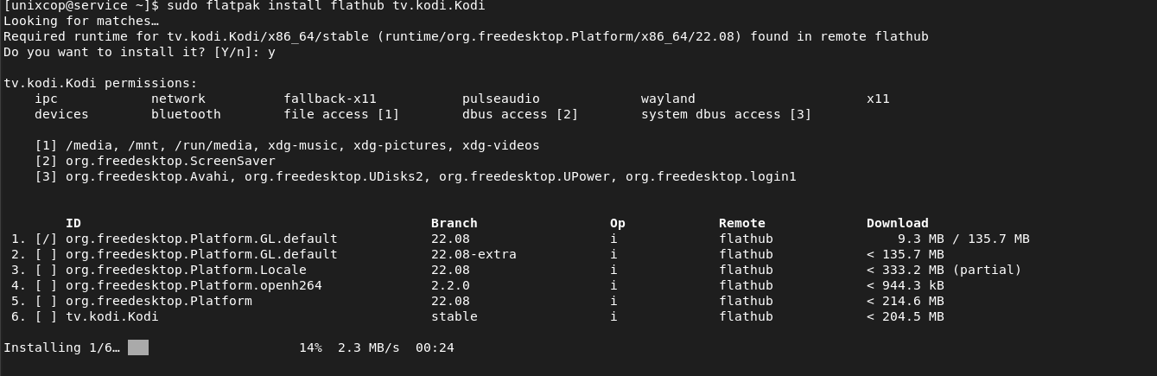The height and width of the screenshot is (376, 1157).
Task: Click the org.freedesktop.Platform.Locale entry
Action: tap(186, 270)
